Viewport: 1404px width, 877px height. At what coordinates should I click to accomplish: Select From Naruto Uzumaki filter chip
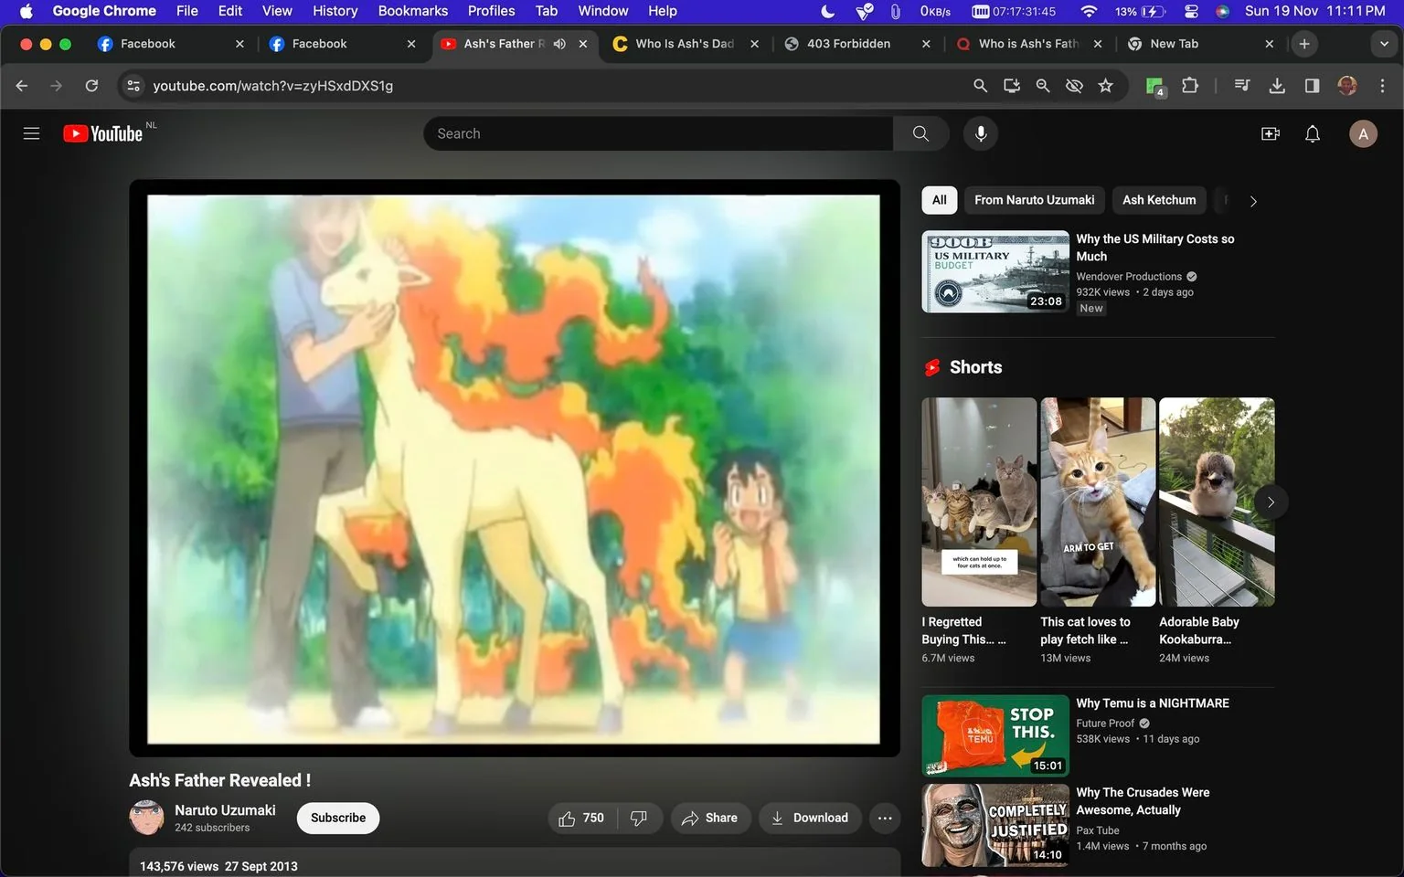pos(1034,200)
